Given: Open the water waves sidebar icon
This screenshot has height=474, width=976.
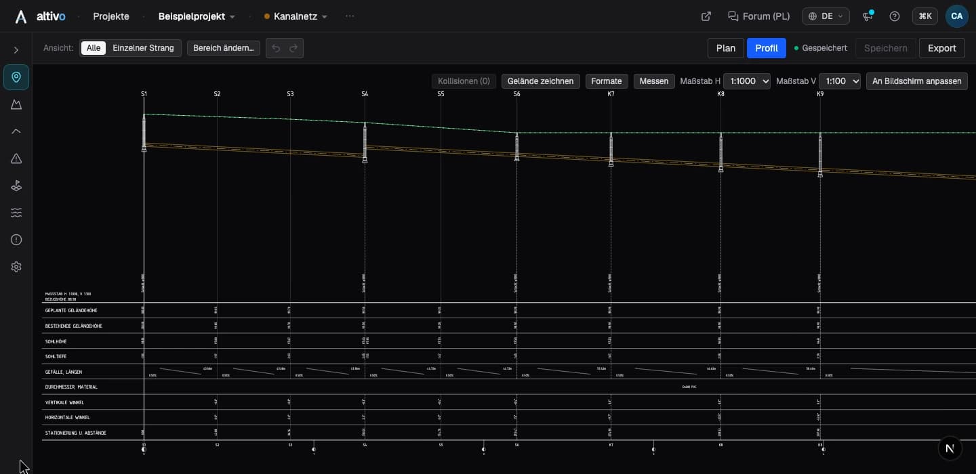Looking at the screenshot, I should pos(16,213).
